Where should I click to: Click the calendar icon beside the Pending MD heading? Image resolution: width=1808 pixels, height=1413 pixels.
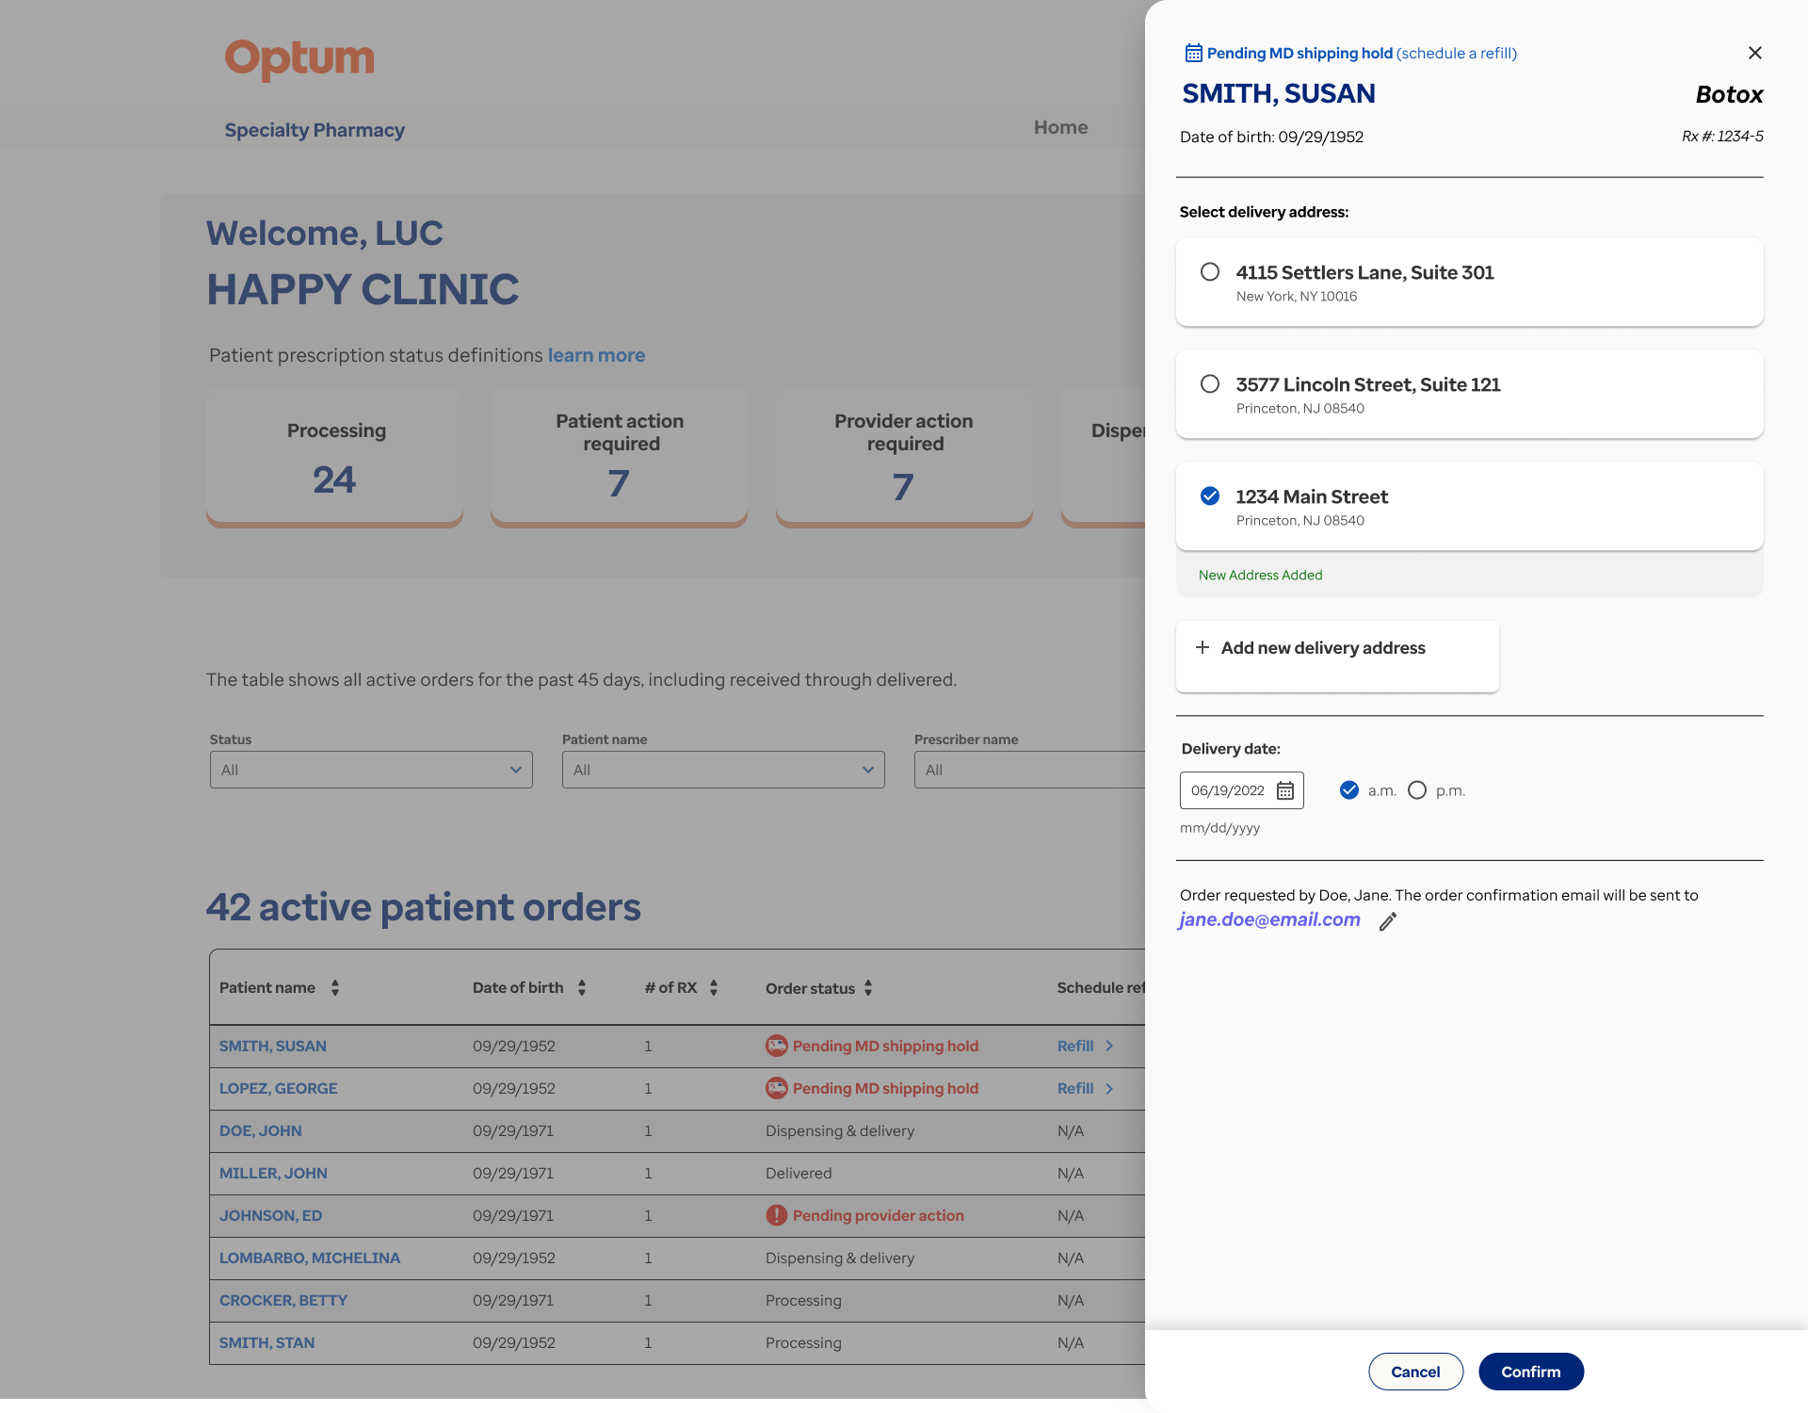coord(1192,53)
